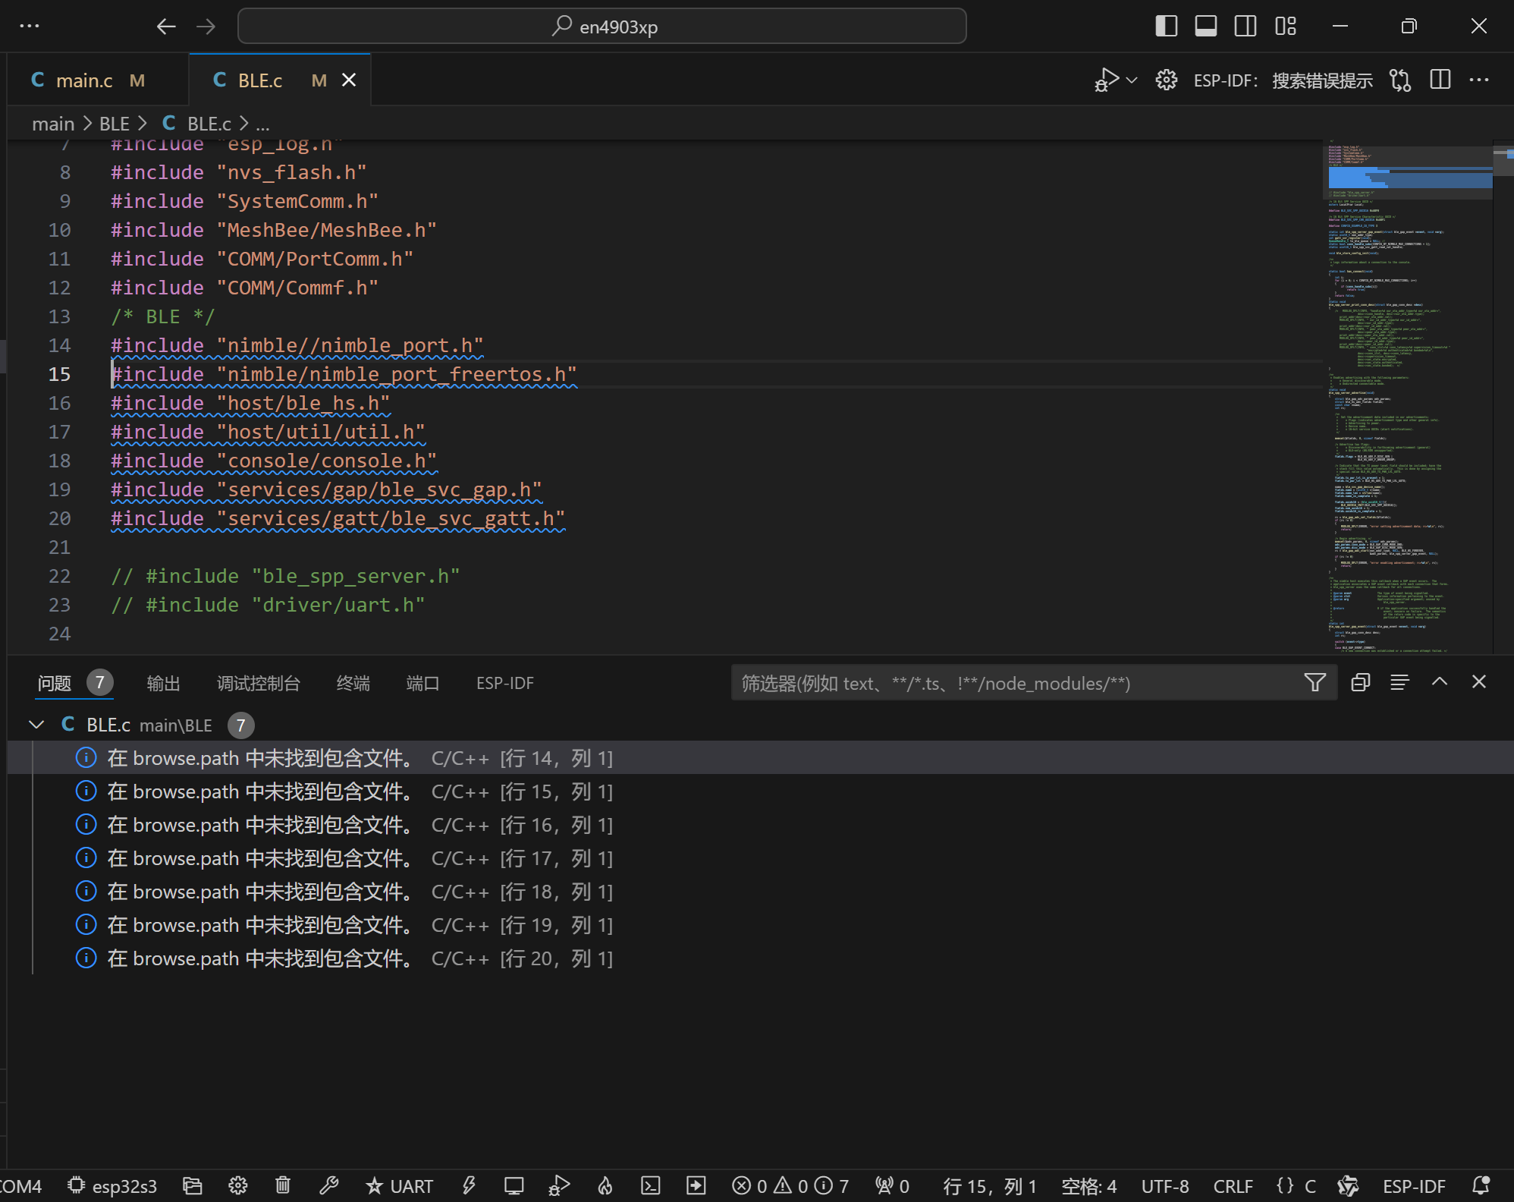Change the UTF-8 encoding
The width and height of the screenshot is (1514, 1202).
(1165, 1186)
